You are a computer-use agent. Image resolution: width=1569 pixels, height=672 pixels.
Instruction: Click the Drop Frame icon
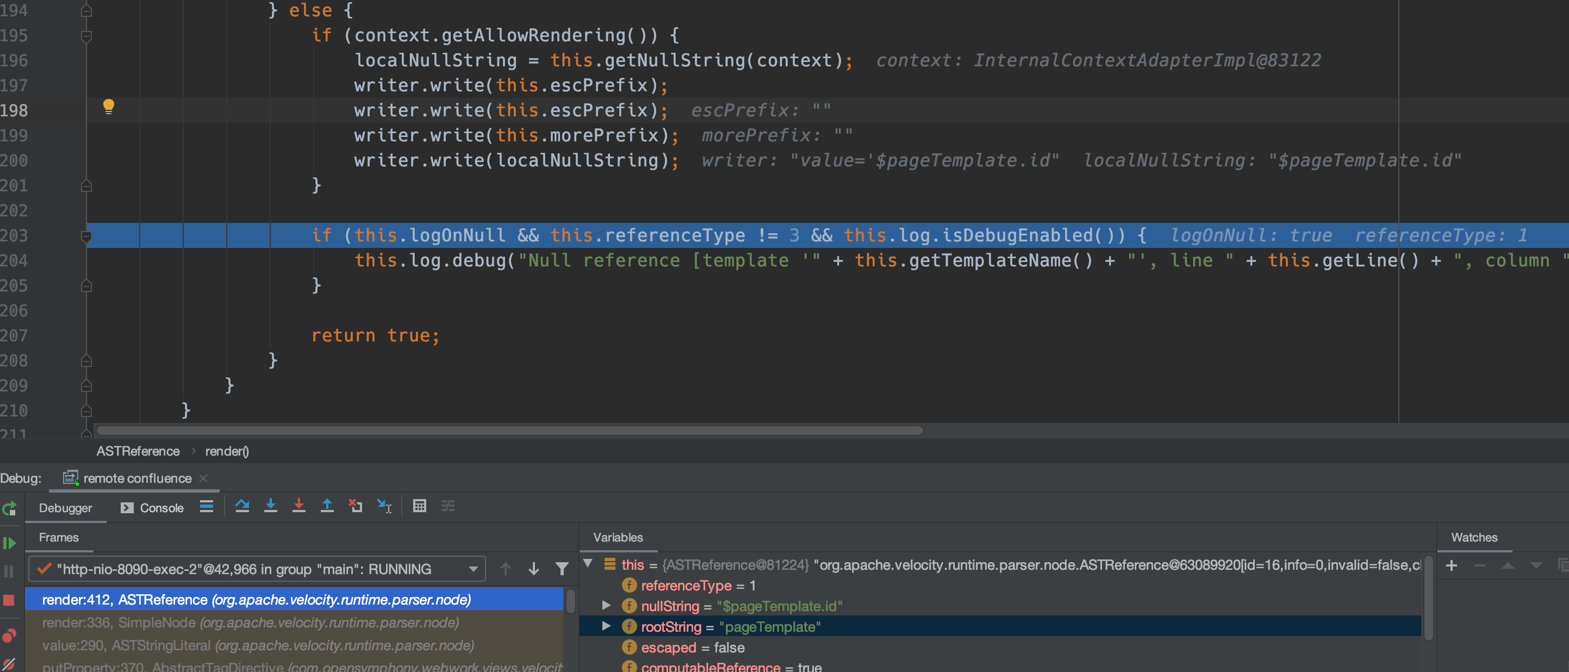[355, 506]
